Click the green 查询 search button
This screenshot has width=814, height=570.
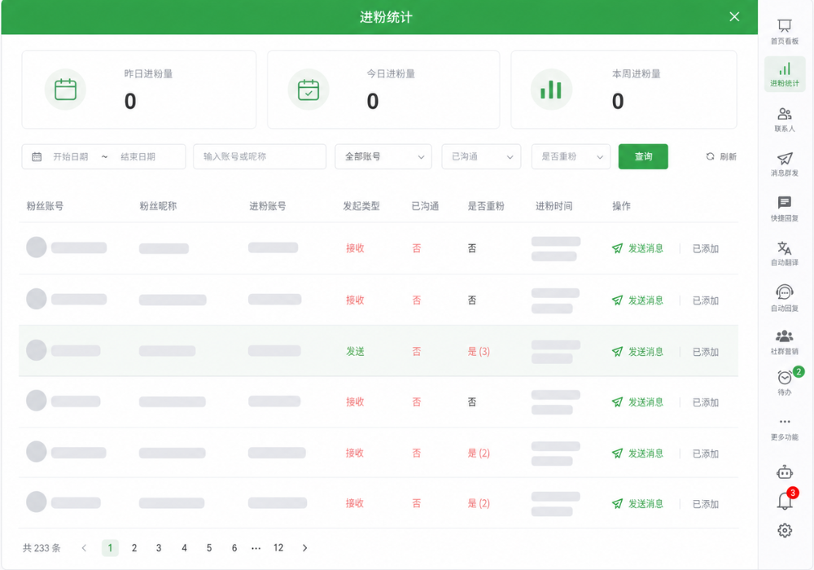coord(643,157)
